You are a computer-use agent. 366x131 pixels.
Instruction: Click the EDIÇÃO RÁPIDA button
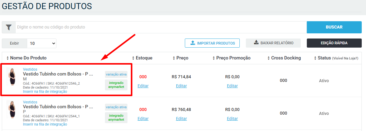click(x=334, y=43)
